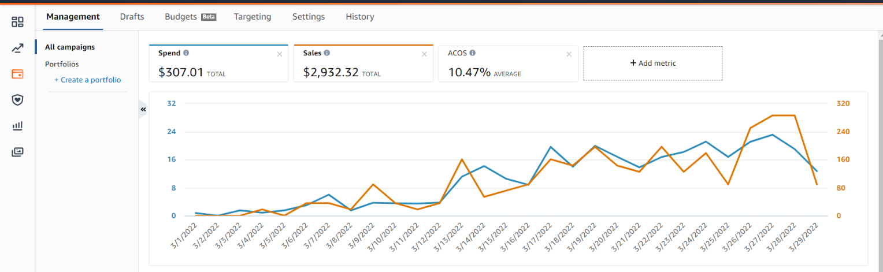Open the image gallery creative assets icon
The height and width of the screenshot is (272, 883).
[17, 152]
